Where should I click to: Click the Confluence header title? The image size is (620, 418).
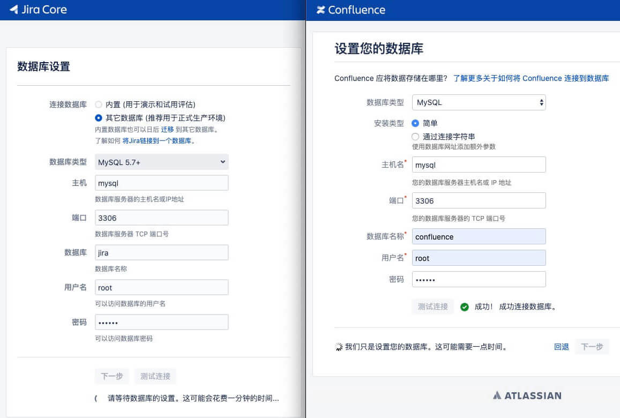click(x=356, y=10)
